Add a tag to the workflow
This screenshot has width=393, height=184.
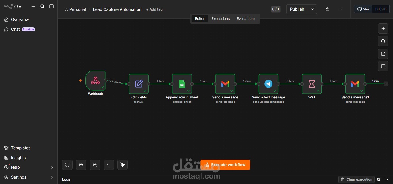pos(154,9)
